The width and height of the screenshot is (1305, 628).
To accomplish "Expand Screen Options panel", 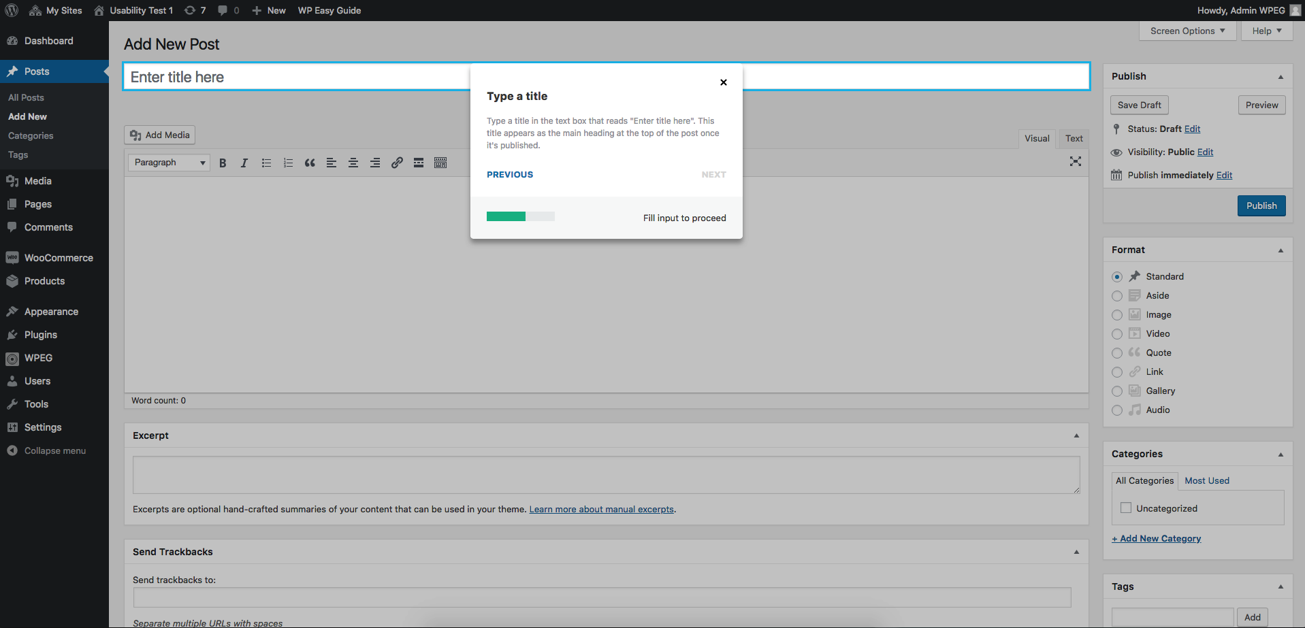I will point(1188,31).
